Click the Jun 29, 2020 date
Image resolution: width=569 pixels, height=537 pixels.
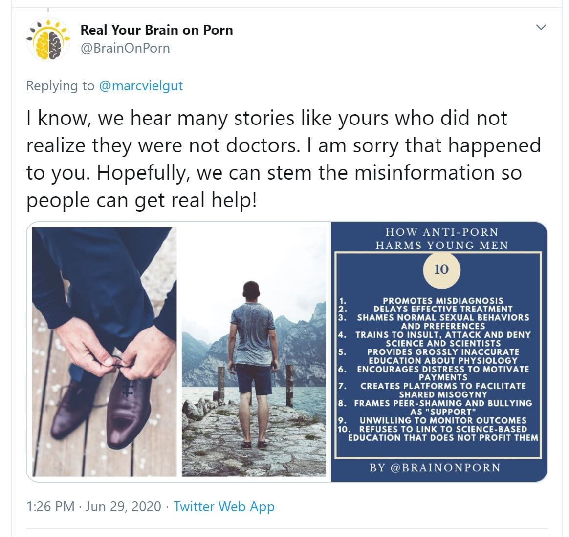(123, 506)
